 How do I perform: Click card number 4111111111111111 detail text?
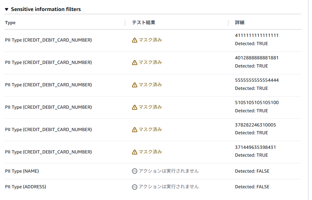click(x=257, y=36)
